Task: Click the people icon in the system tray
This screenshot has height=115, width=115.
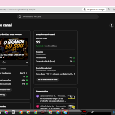Action: click(x=92, y=112)
